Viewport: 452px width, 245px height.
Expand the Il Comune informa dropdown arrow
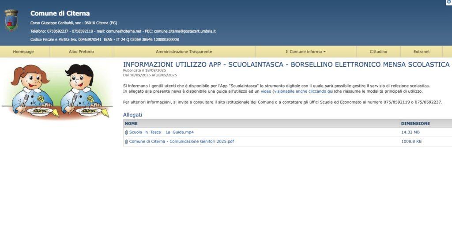pos(324,52)
